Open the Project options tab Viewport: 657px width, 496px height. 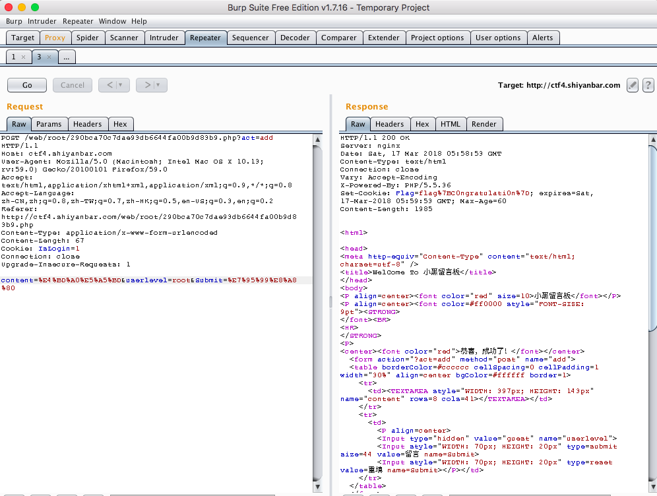(437, 38)
